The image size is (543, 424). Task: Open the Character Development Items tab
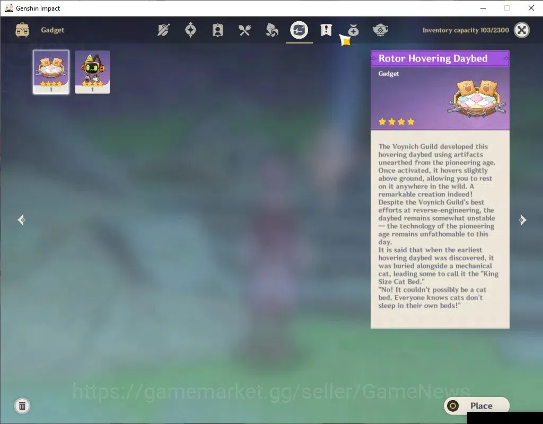tap(217, 30)
